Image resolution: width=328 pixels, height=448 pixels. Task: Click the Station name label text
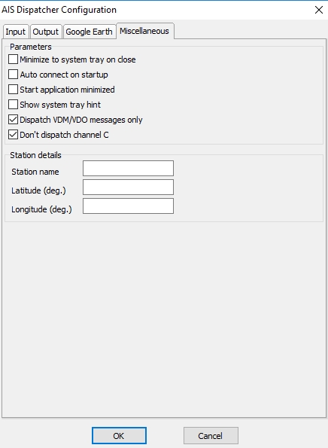35,172
